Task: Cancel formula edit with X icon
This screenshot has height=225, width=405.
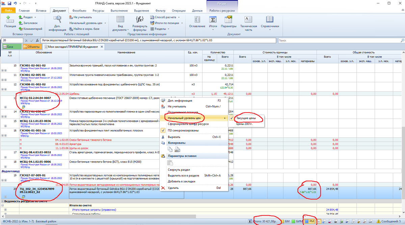Action: (26, 40)
